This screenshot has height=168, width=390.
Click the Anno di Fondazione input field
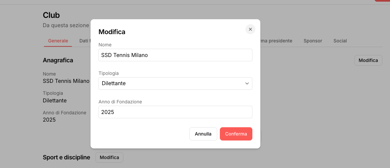(x=175, y=112)
